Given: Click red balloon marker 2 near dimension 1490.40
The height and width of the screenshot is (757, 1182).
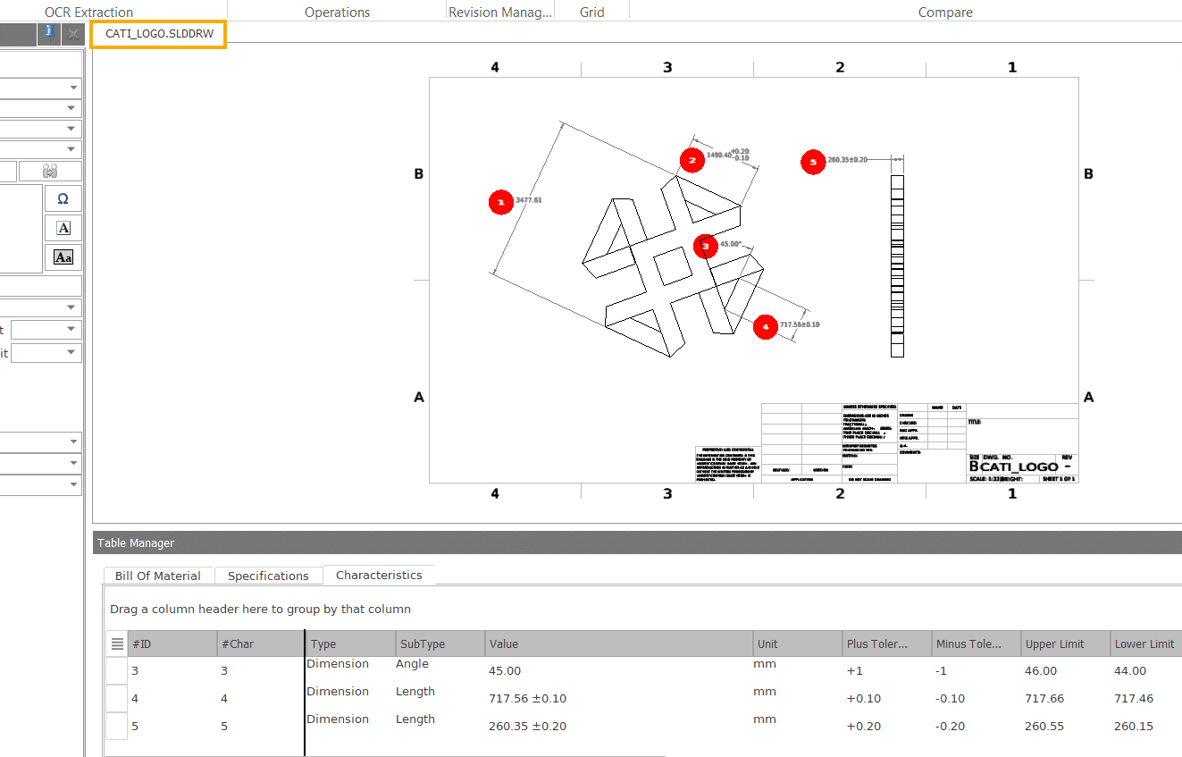Looking at the screenshot, I should (692, 160).
